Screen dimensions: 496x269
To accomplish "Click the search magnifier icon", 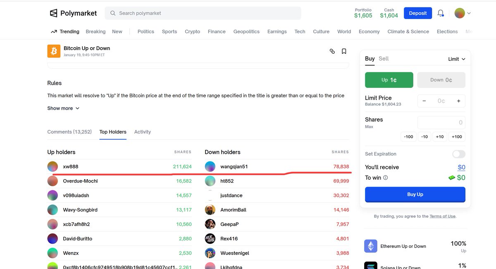I will click(x=113, y=13).
